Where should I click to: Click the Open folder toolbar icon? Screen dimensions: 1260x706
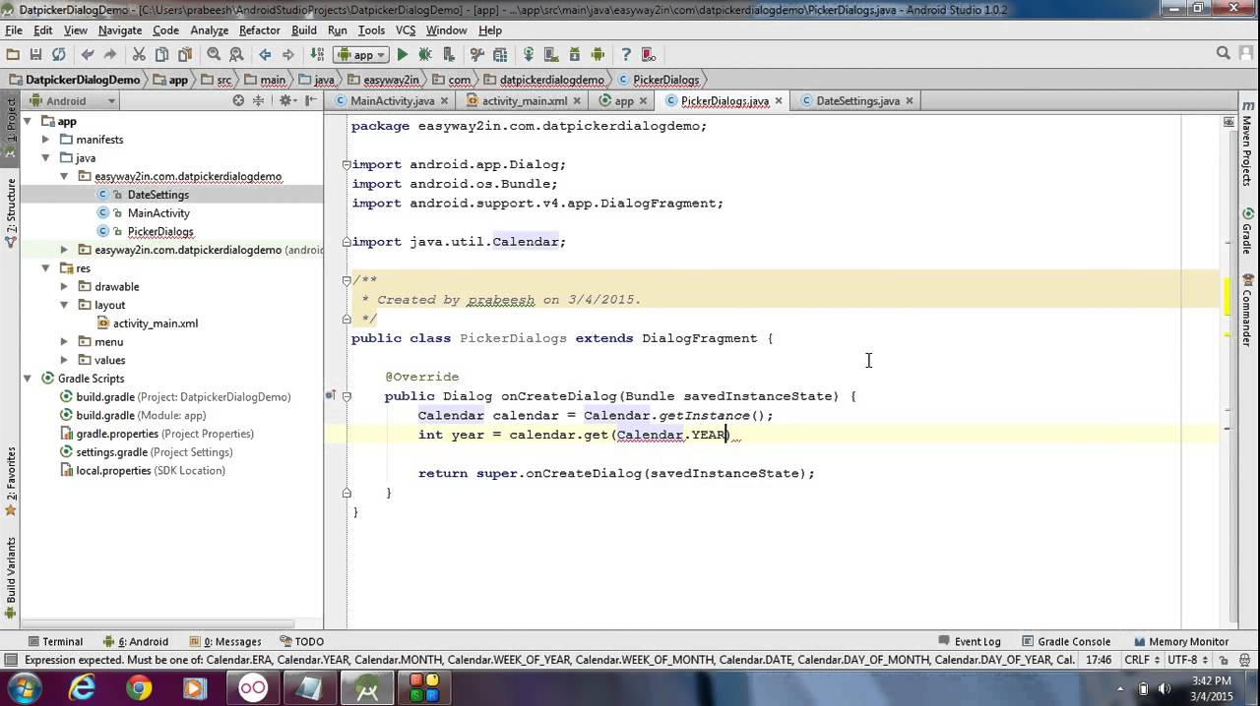click(x=13, y=55)
